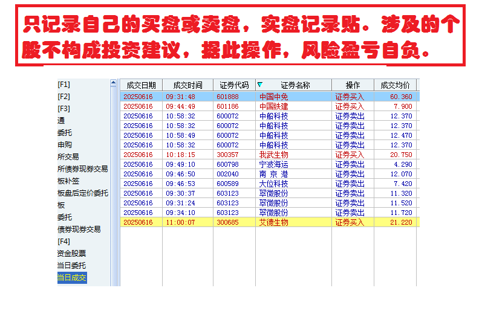Click the 11.720 price cell
This screenshot has height=311, width=482.
(401, 213)
